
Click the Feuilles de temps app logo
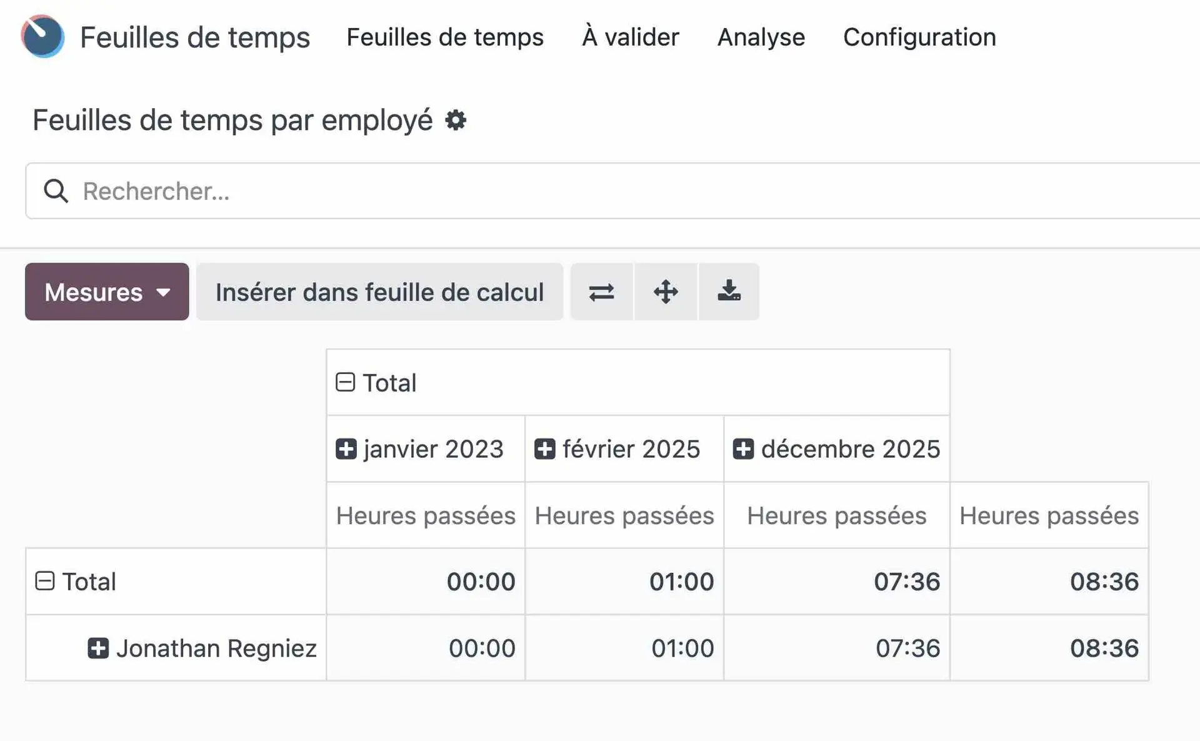(x=42, y=36)
